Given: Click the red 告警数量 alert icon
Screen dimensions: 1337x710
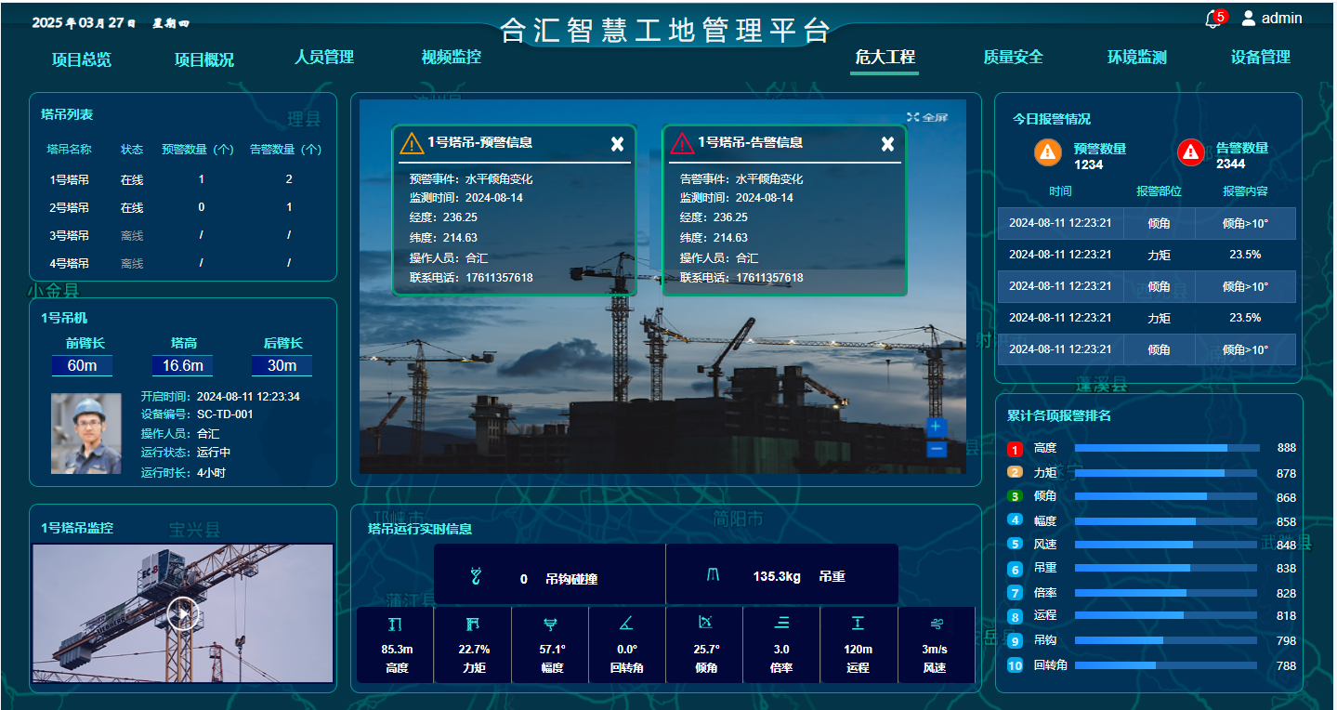Looking at the screenshot, I should [x=1190, y=152].
